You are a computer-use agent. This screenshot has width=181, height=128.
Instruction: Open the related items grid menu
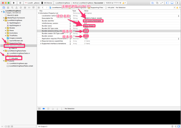39,8
